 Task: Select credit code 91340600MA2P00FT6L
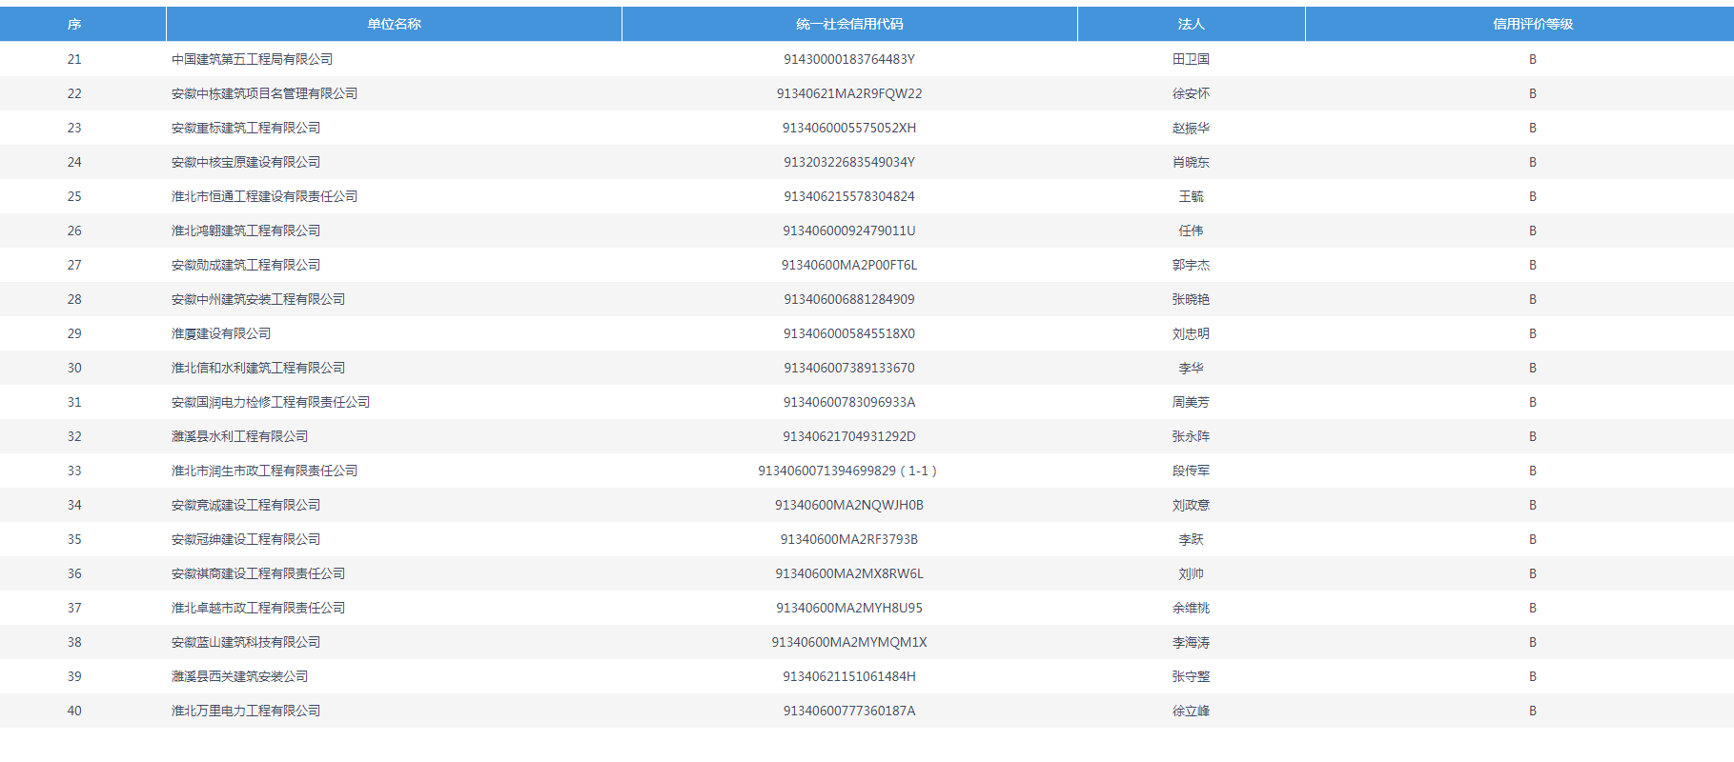point(849,265)
